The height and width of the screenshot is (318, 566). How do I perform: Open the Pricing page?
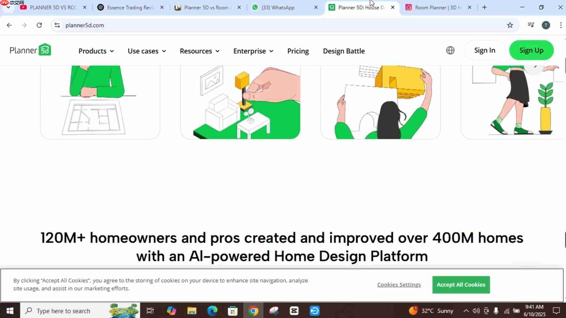coord(298,51)
